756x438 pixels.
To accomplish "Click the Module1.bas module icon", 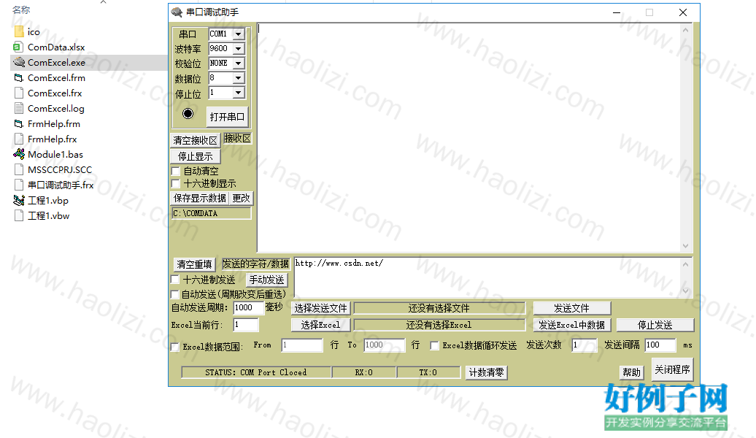I will (19, 154).
